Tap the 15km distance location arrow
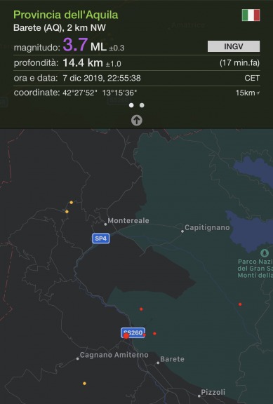 [258, 93]
